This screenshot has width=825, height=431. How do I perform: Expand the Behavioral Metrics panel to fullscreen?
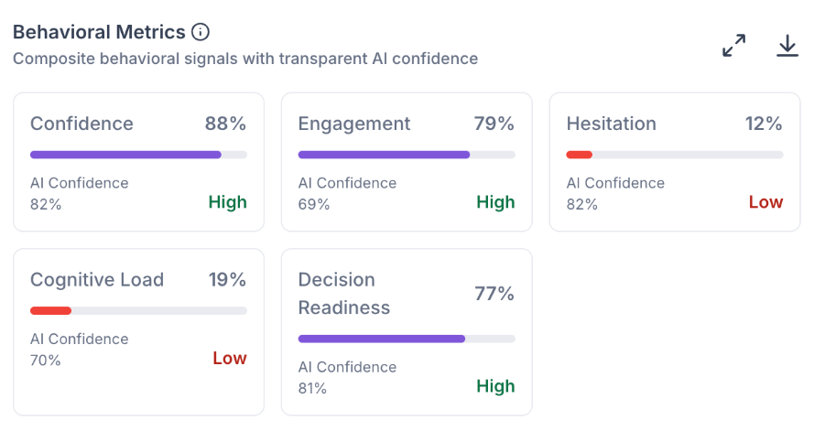tap(733, 46)
